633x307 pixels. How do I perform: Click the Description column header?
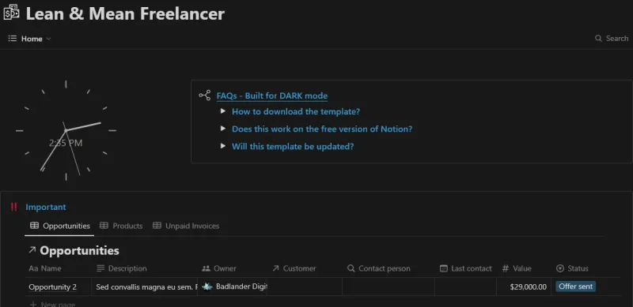click(122, 268)
